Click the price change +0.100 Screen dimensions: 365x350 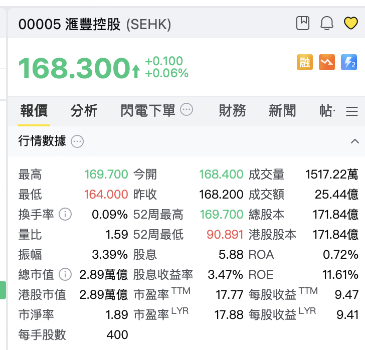164,61
